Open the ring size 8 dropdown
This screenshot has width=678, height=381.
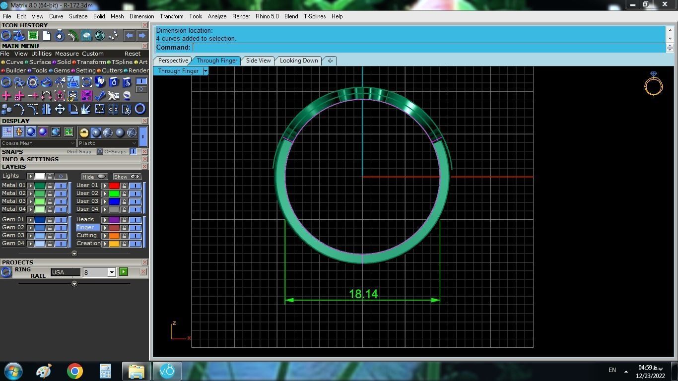[x=112, y=272]
